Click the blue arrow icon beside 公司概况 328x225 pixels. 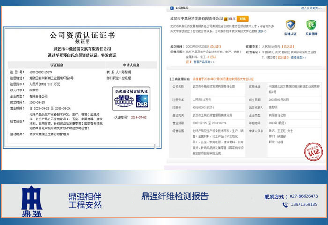(172, 8)
